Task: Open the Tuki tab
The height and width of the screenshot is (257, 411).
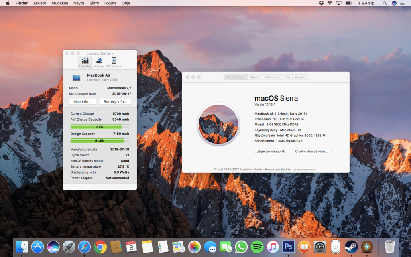Action: (287, 77)
